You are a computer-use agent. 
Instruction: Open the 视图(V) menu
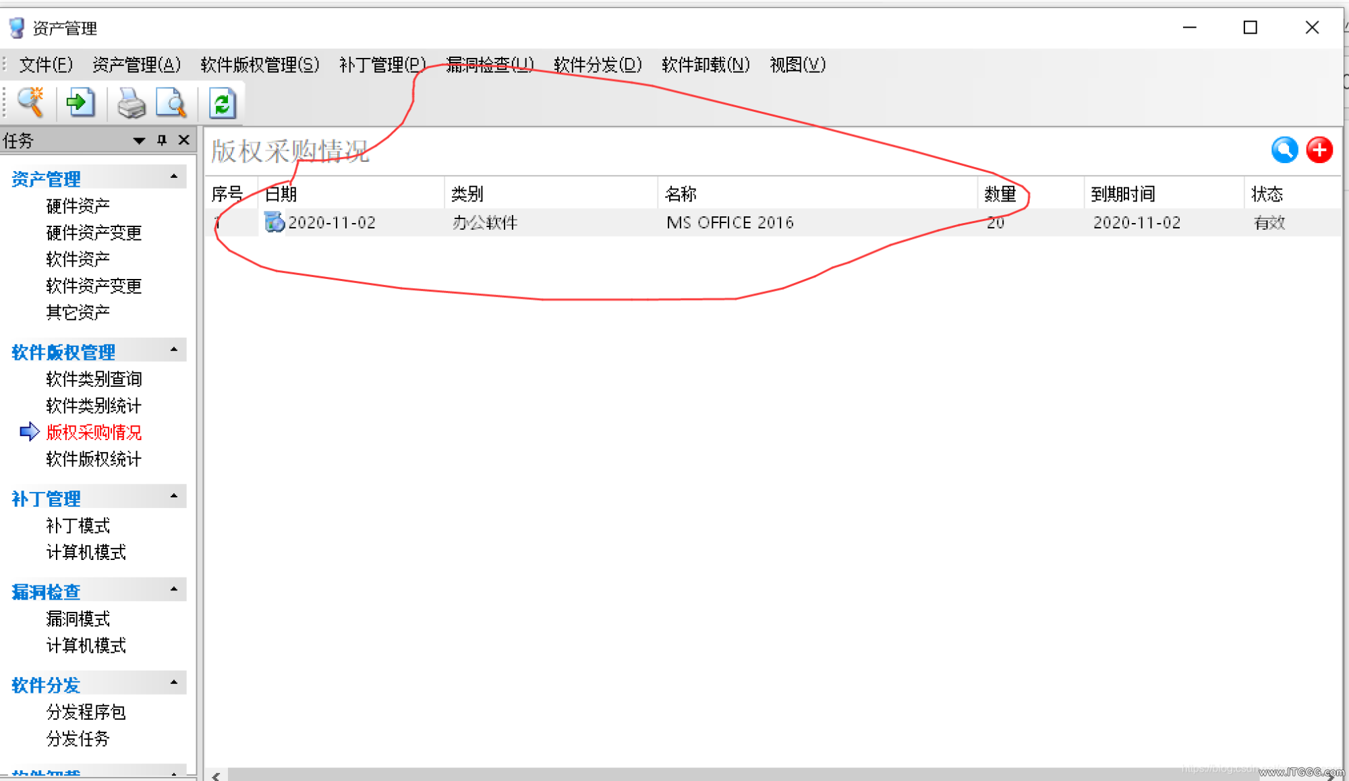(x=797, y=65)
